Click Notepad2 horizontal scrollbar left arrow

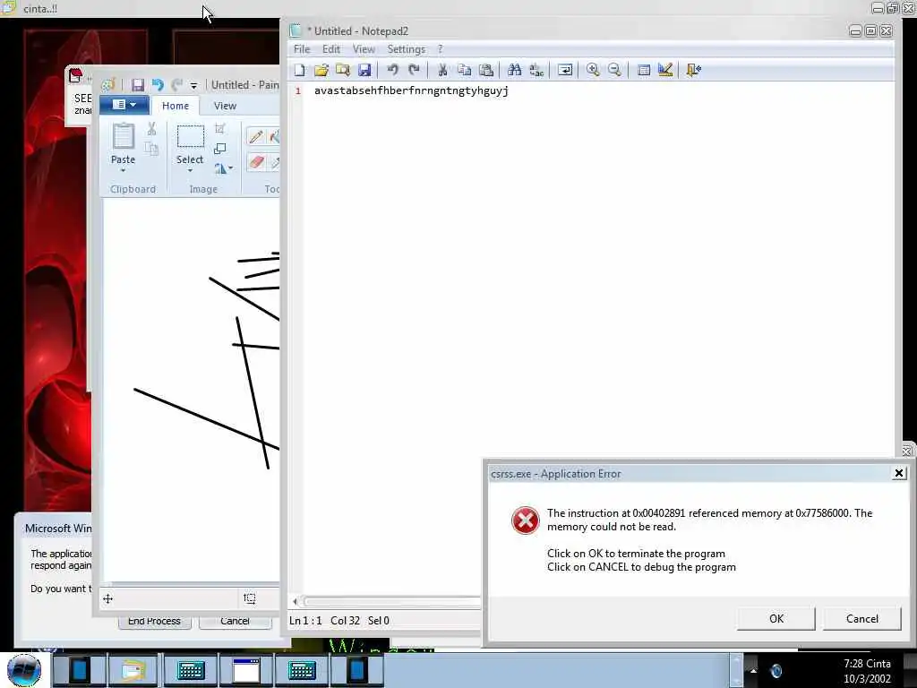point(295,601)
